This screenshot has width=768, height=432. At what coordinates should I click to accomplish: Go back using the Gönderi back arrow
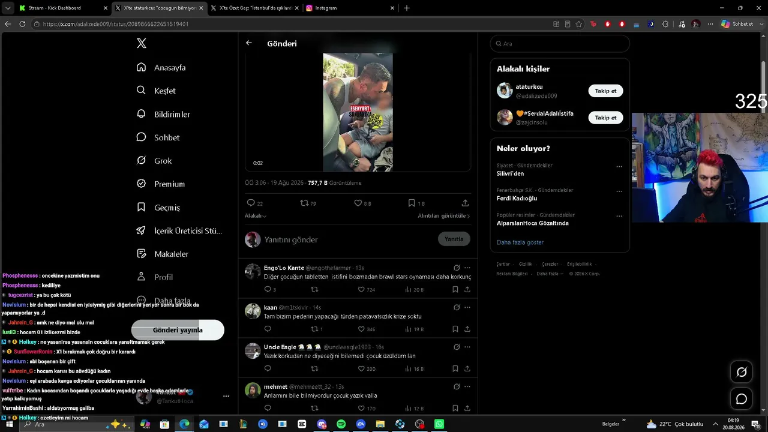tap(249, 43)
